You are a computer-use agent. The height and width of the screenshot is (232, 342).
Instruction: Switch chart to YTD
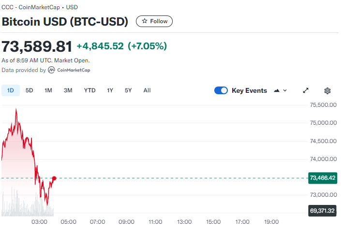click(89, 90)
